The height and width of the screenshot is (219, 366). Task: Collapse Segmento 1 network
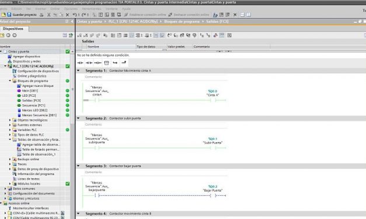78,70
